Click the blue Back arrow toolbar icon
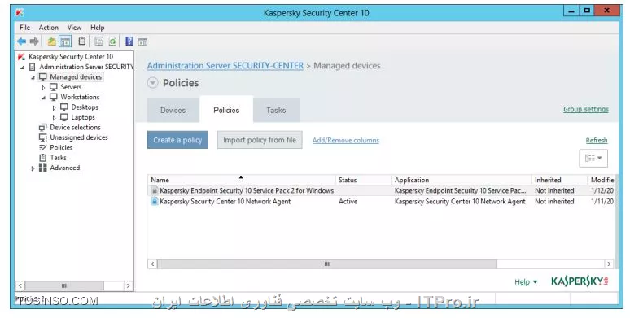 pyautogui.click(x=22, y=41)
